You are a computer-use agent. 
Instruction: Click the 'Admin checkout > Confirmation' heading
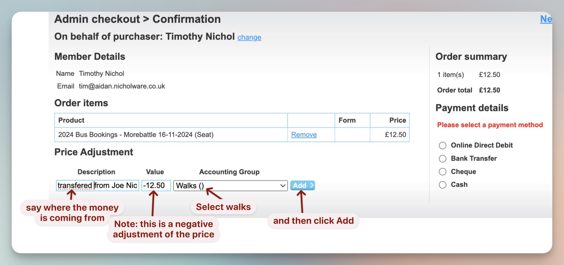point(138,19)
